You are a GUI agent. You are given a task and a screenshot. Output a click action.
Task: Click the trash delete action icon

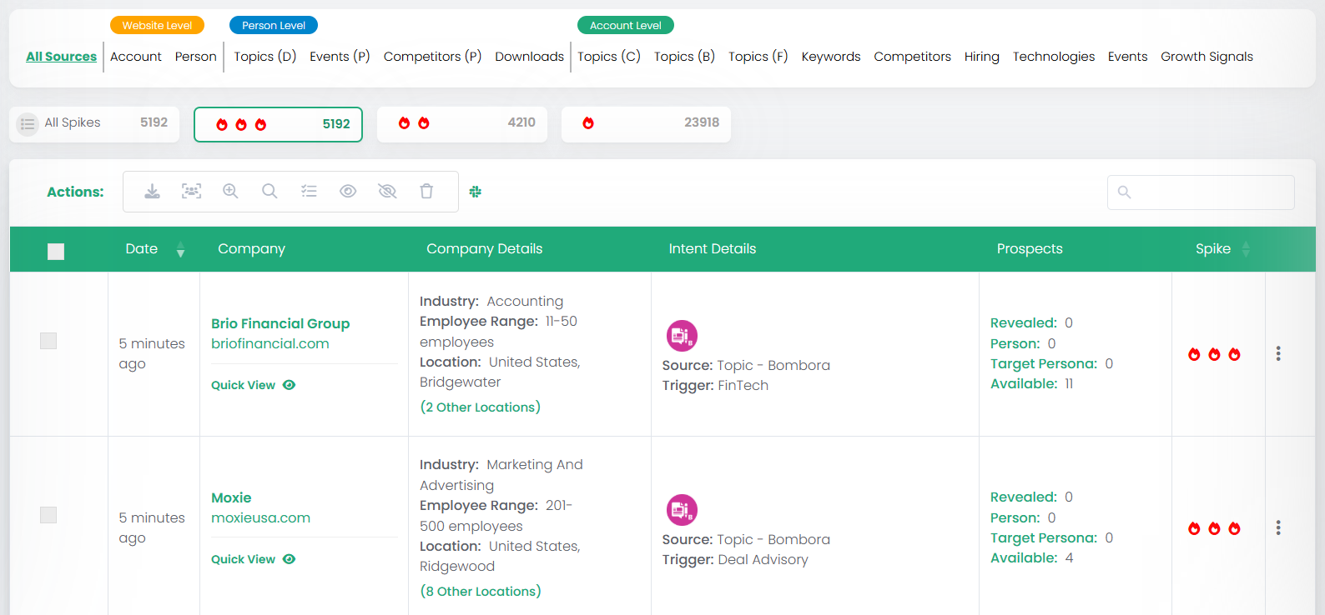click(x=426, y=192)
